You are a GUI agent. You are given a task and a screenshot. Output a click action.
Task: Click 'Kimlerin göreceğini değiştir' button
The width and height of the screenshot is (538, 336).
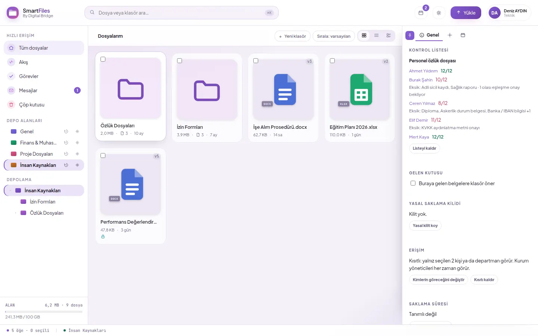point(439,280)
